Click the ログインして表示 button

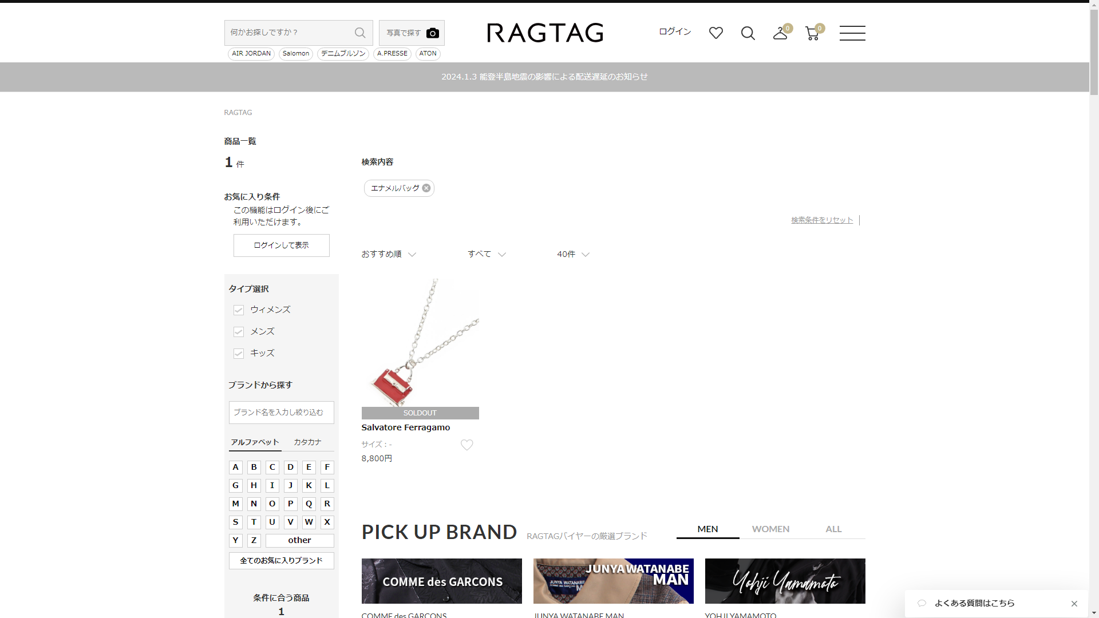click(x=281, y=245)
